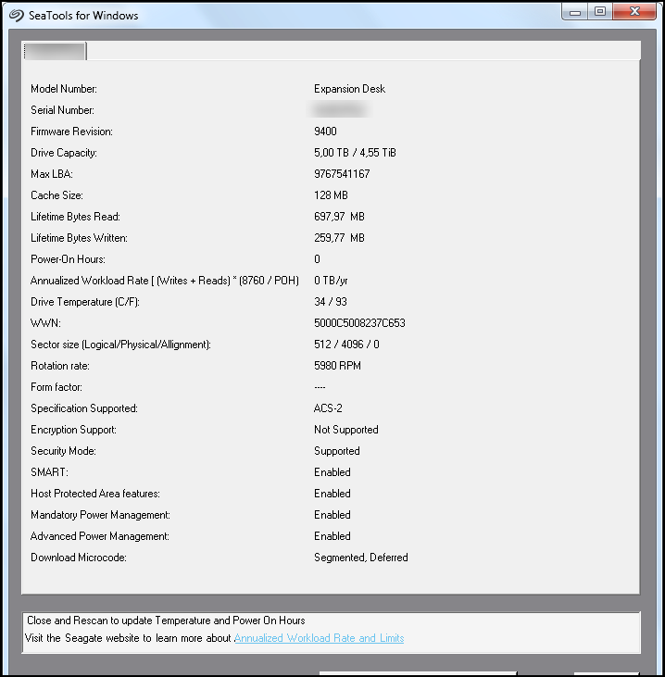Click Lifetime Bytes Written value 259,77 MB
The height and width of the screenshot is (677, 665).
pyautogui.click(x=339, y=238)
